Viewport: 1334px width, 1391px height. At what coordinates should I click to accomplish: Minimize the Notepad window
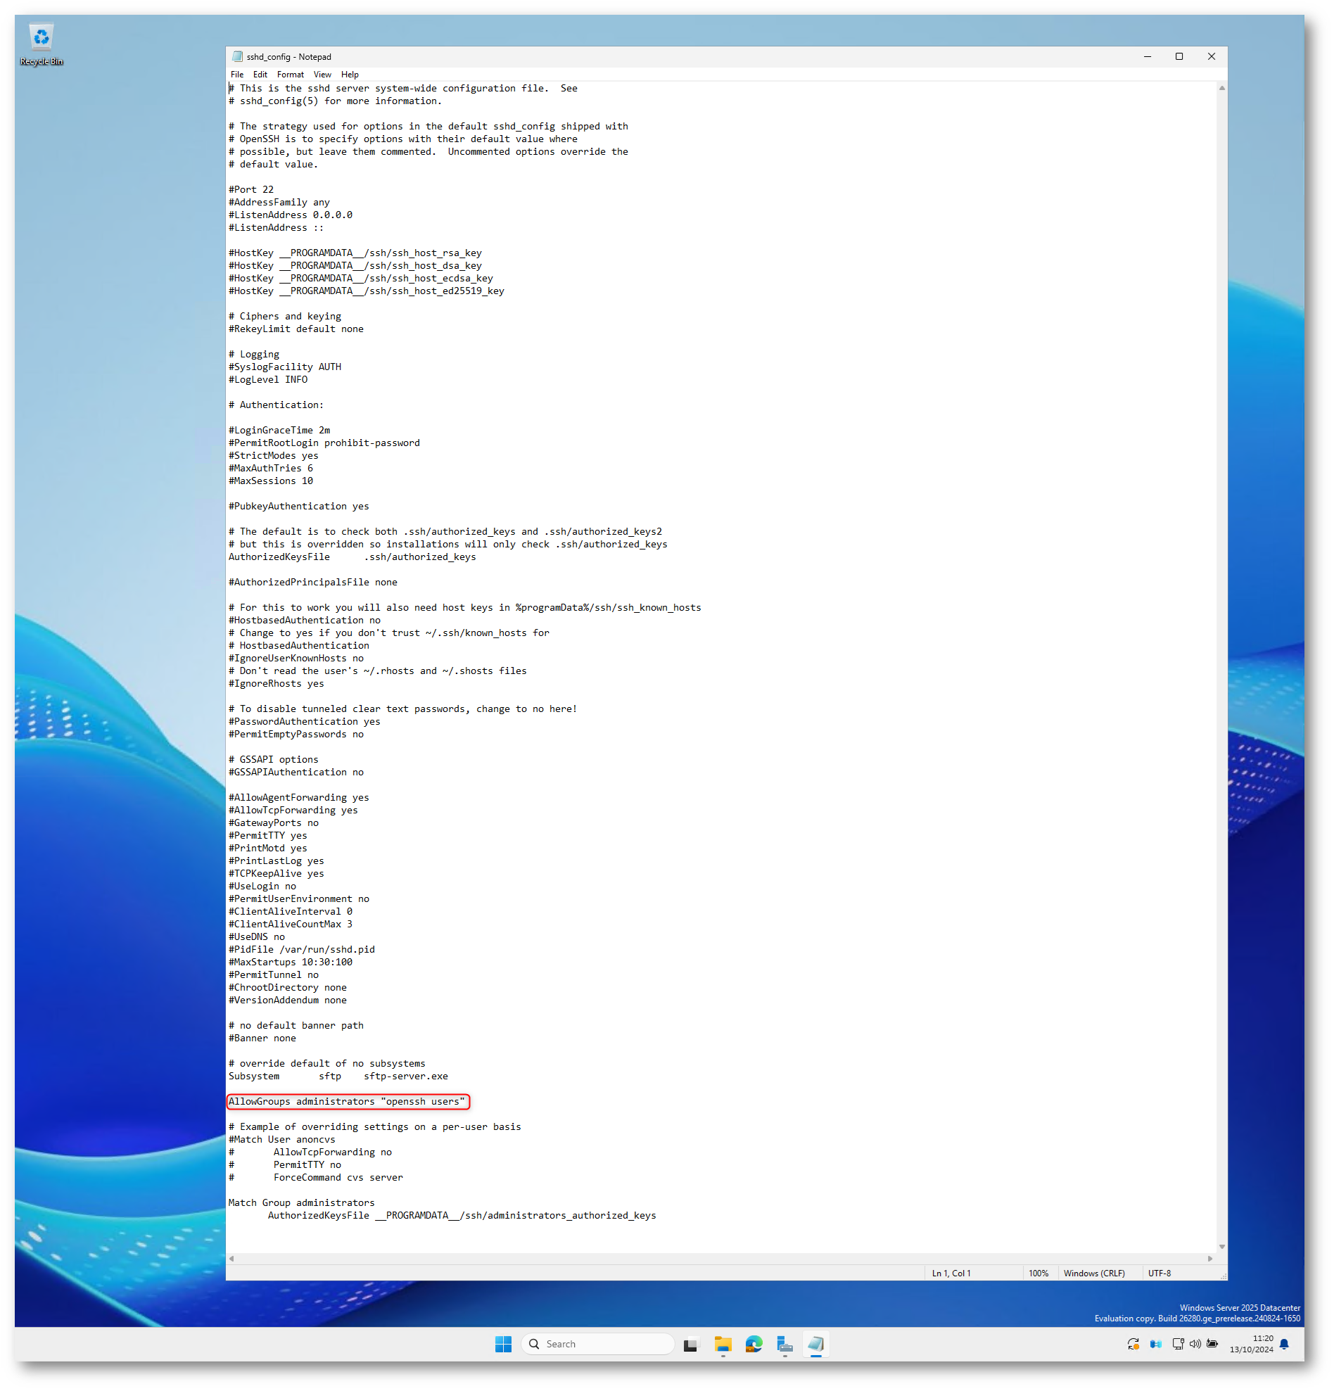[1148, 57]
